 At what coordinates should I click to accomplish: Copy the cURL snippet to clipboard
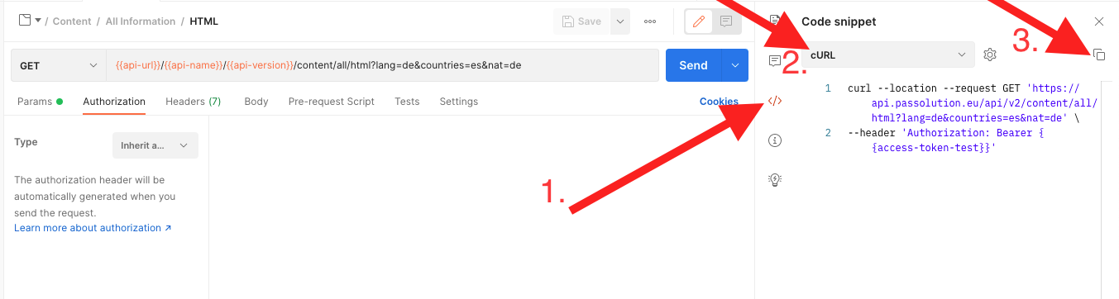(1099, 55)
